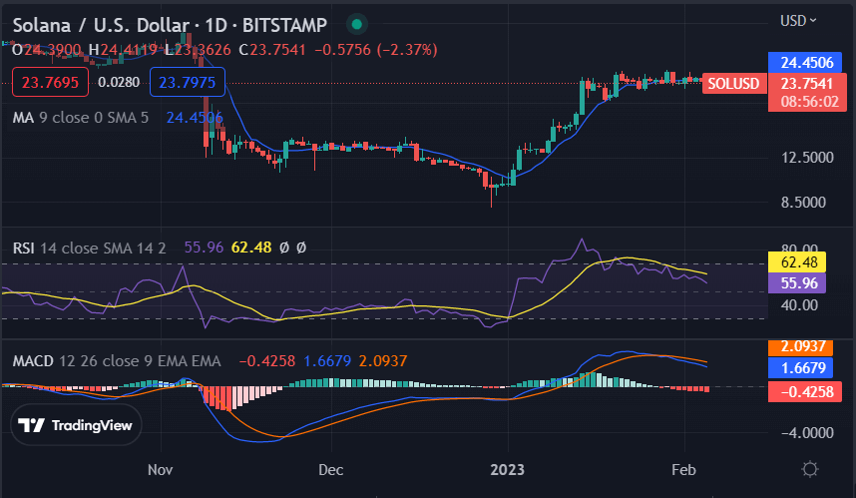Viewport: 856px width, 498px height.
Task: Click the TradingView logo
Action: pos(78,425)
